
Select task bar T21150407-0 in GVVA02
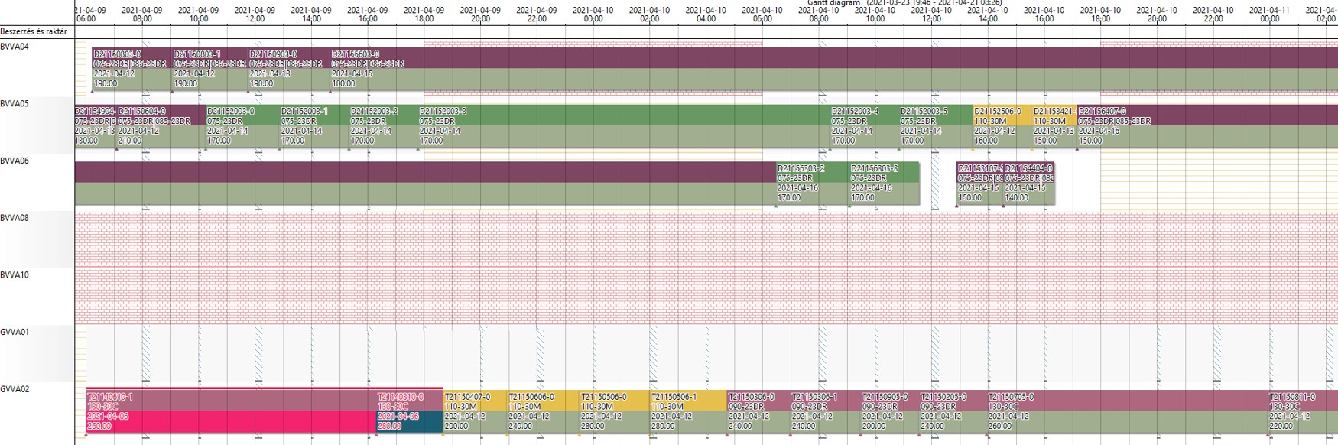[476, 411]
